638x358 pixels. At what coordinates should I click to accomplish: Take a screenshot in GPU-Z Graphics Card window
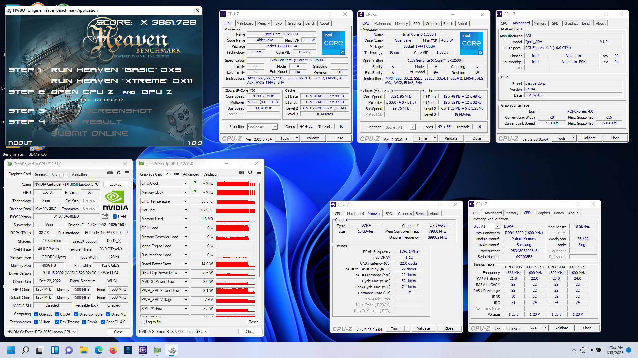110,173
